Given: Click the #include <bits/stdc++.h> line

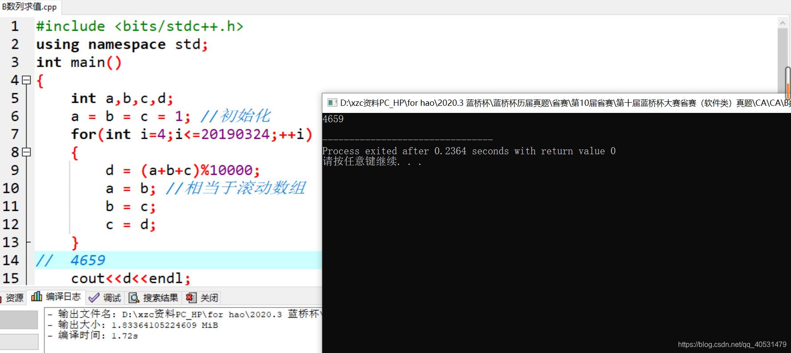Looking at the screenshot, I should [x=140, y=26].
